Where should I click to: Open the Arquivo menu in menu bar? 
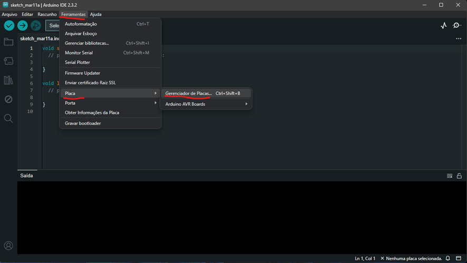coord(9,14)
